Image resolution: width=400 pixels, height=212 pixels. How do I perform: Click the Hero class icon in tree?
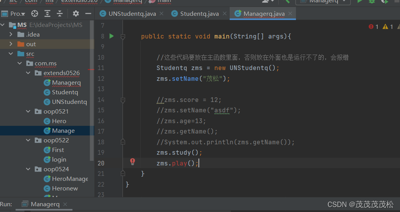47,121
